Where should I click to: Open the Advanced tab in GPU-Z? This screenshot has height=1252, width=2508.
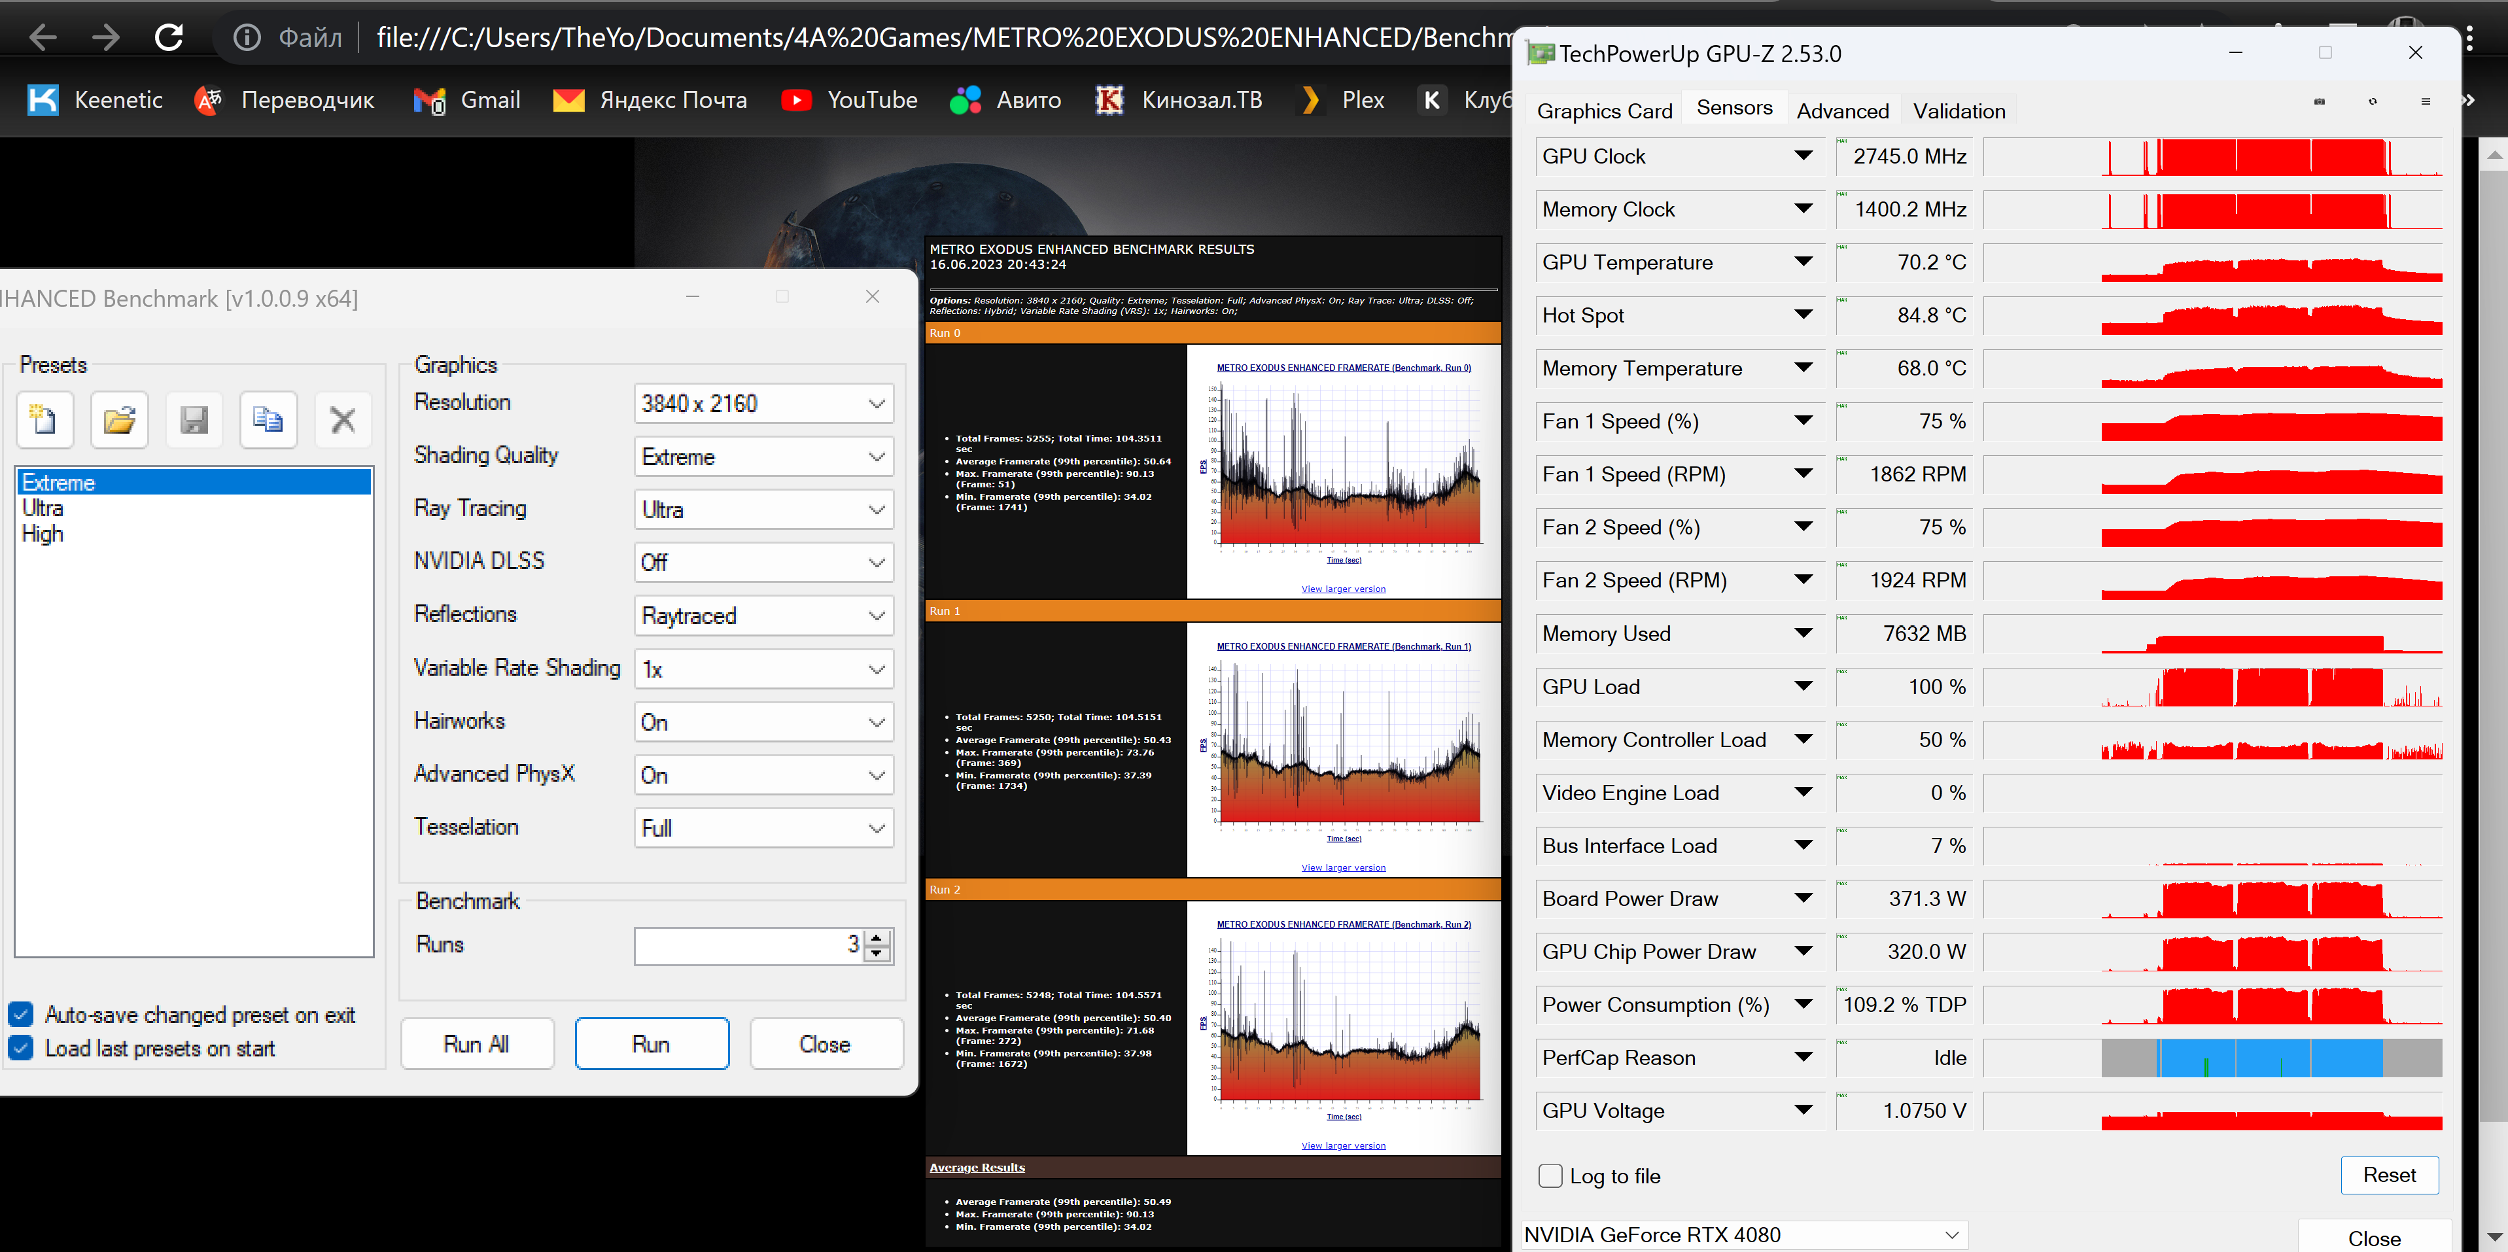[1842, 111]
